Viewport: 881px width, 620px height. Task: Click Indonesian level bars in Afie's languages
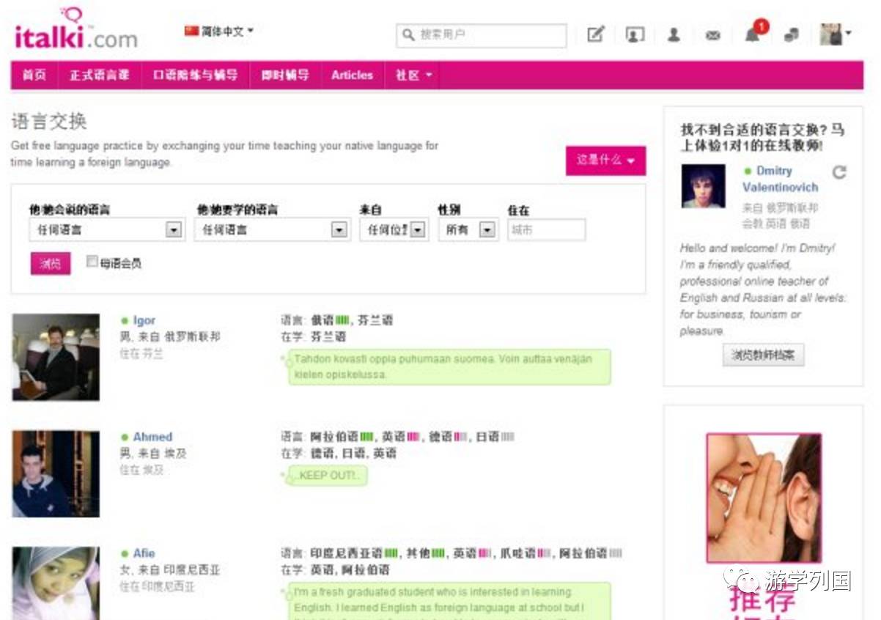point(391,553)
